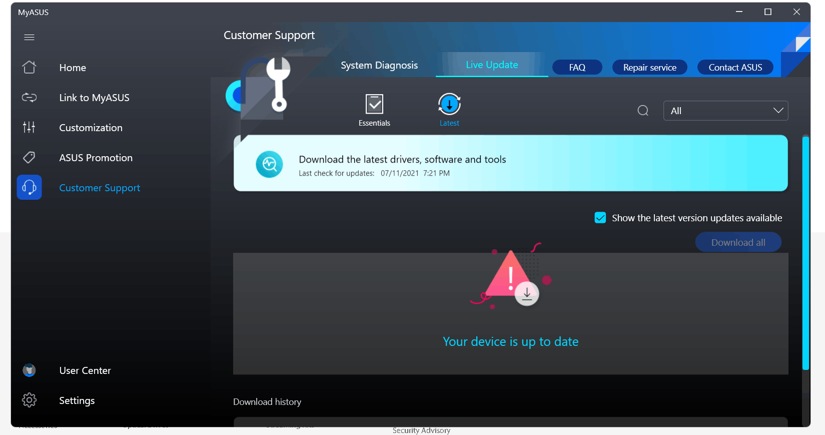
Task: Click the Customization sliders icon
Action: point(29,127)
